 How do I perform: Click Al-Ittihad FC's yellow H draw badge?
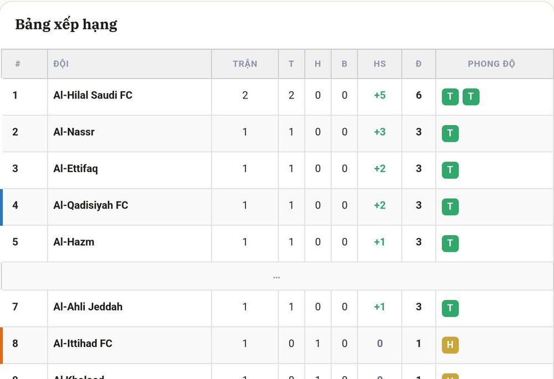pos(450,345)
